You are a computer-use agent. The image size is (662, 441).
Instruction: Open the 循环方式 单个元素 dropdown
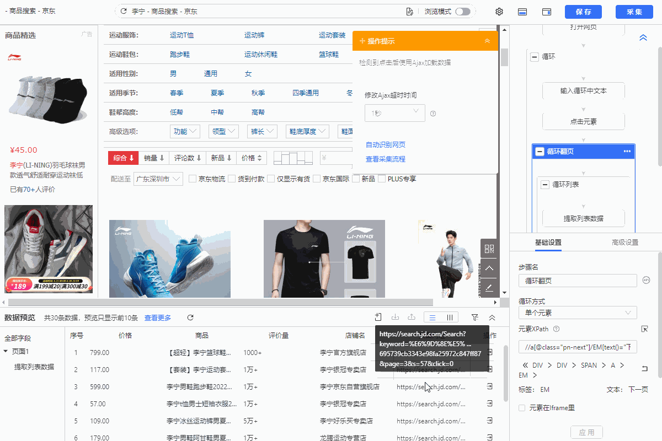[x=578, y=313]
